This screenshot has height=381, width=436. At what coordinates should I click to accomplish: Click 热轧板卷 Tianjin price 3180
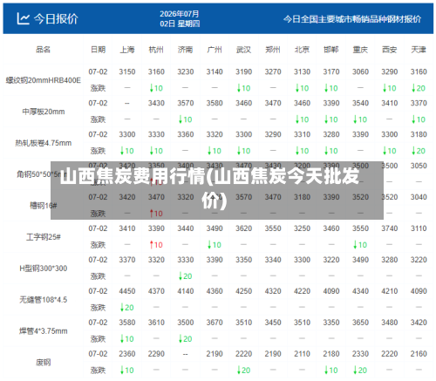click(419, 134)
